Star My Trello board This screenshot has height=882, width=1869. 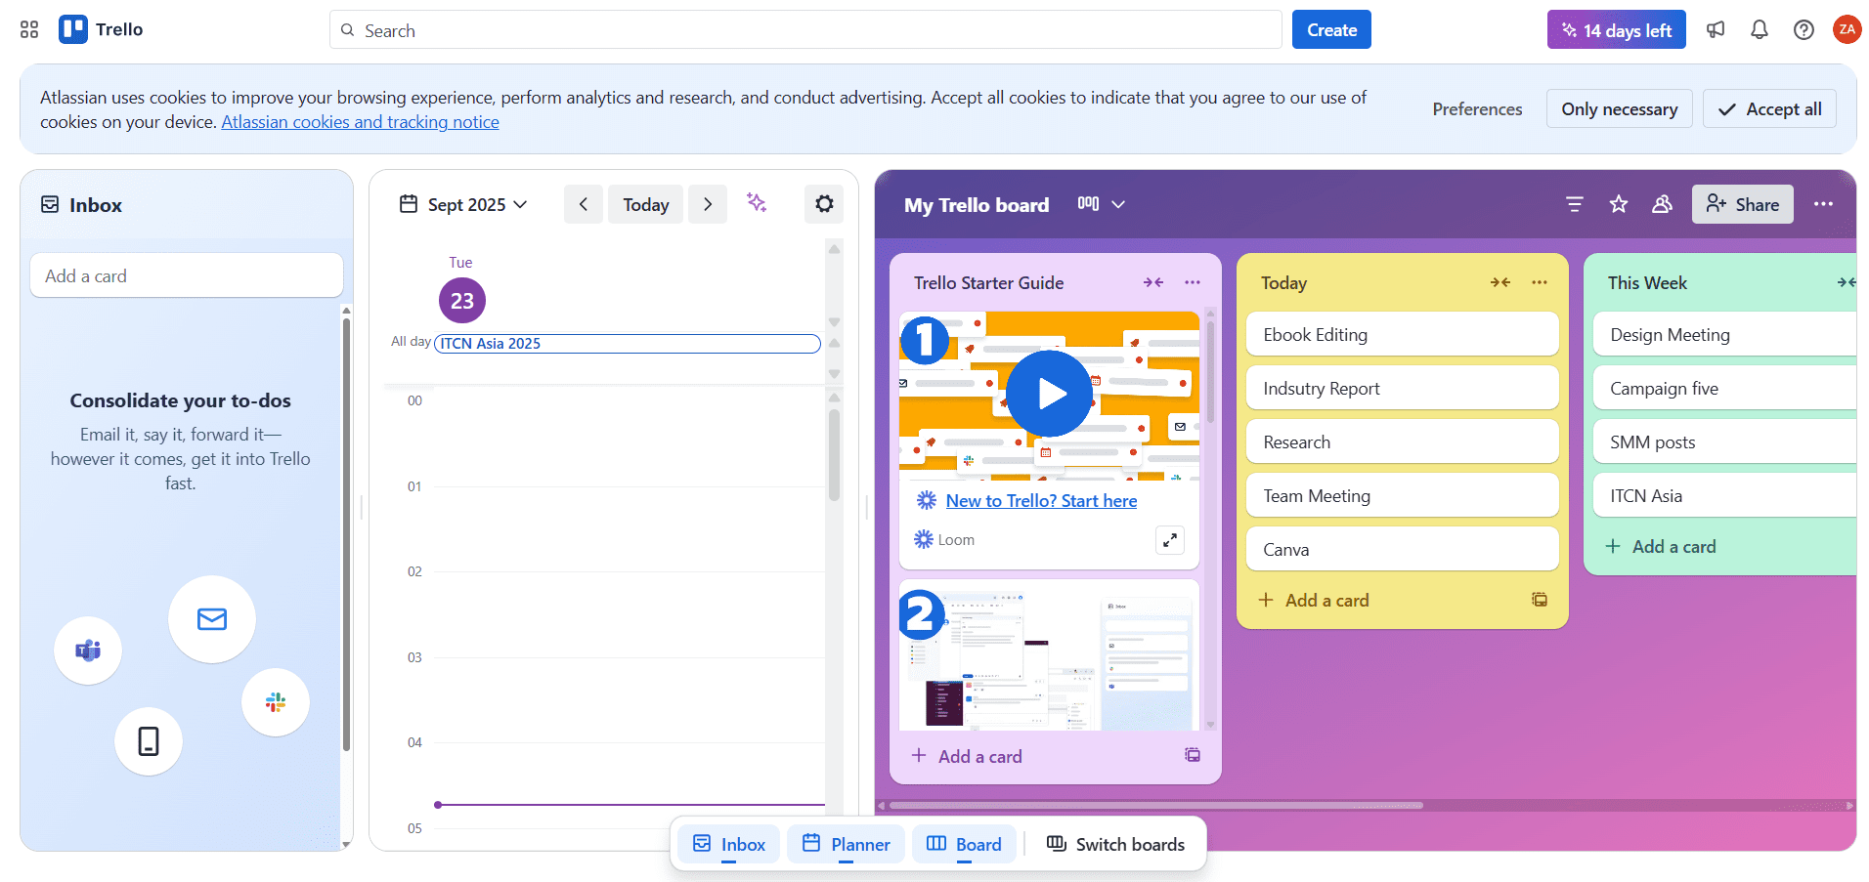1618,204
